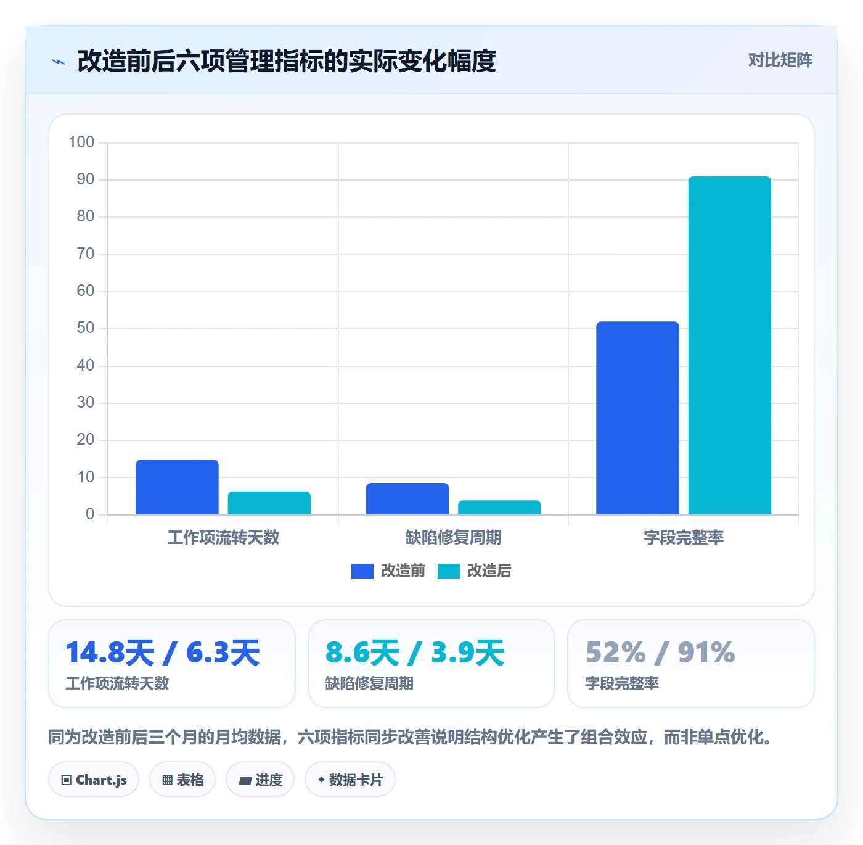Click the 改造前 legend label
The image size is (863, 845).
pos(403,571)
